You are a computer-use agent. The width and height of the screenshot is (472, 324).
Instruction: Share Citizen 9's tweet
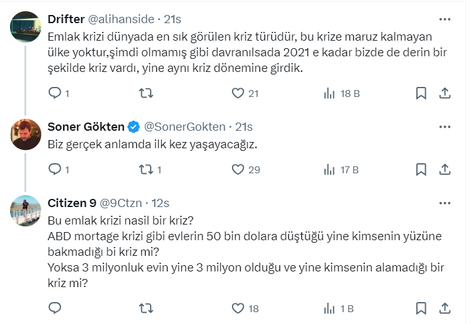(x=444, y=308)
